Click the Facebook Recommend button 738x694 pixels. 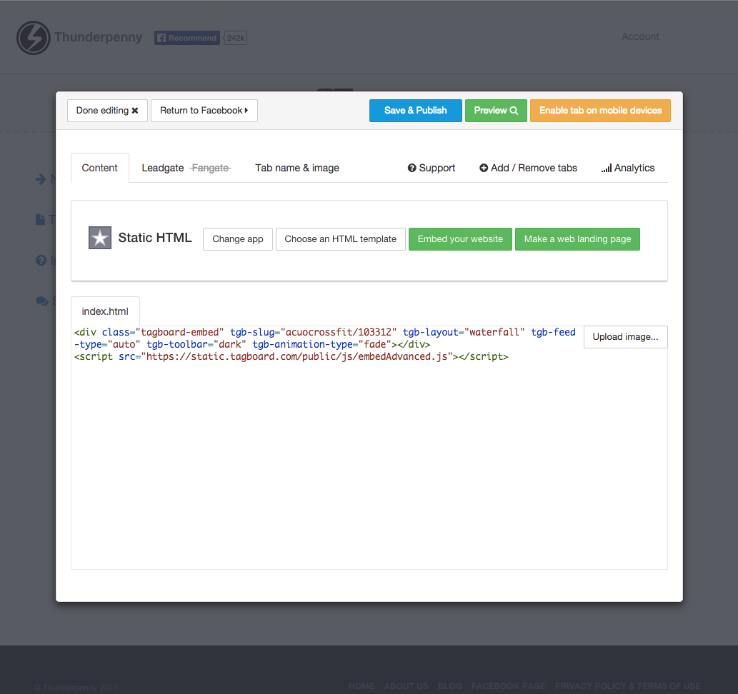click(187, 38)
